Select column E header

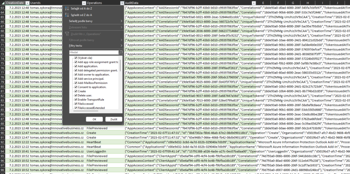coord(263,3)
